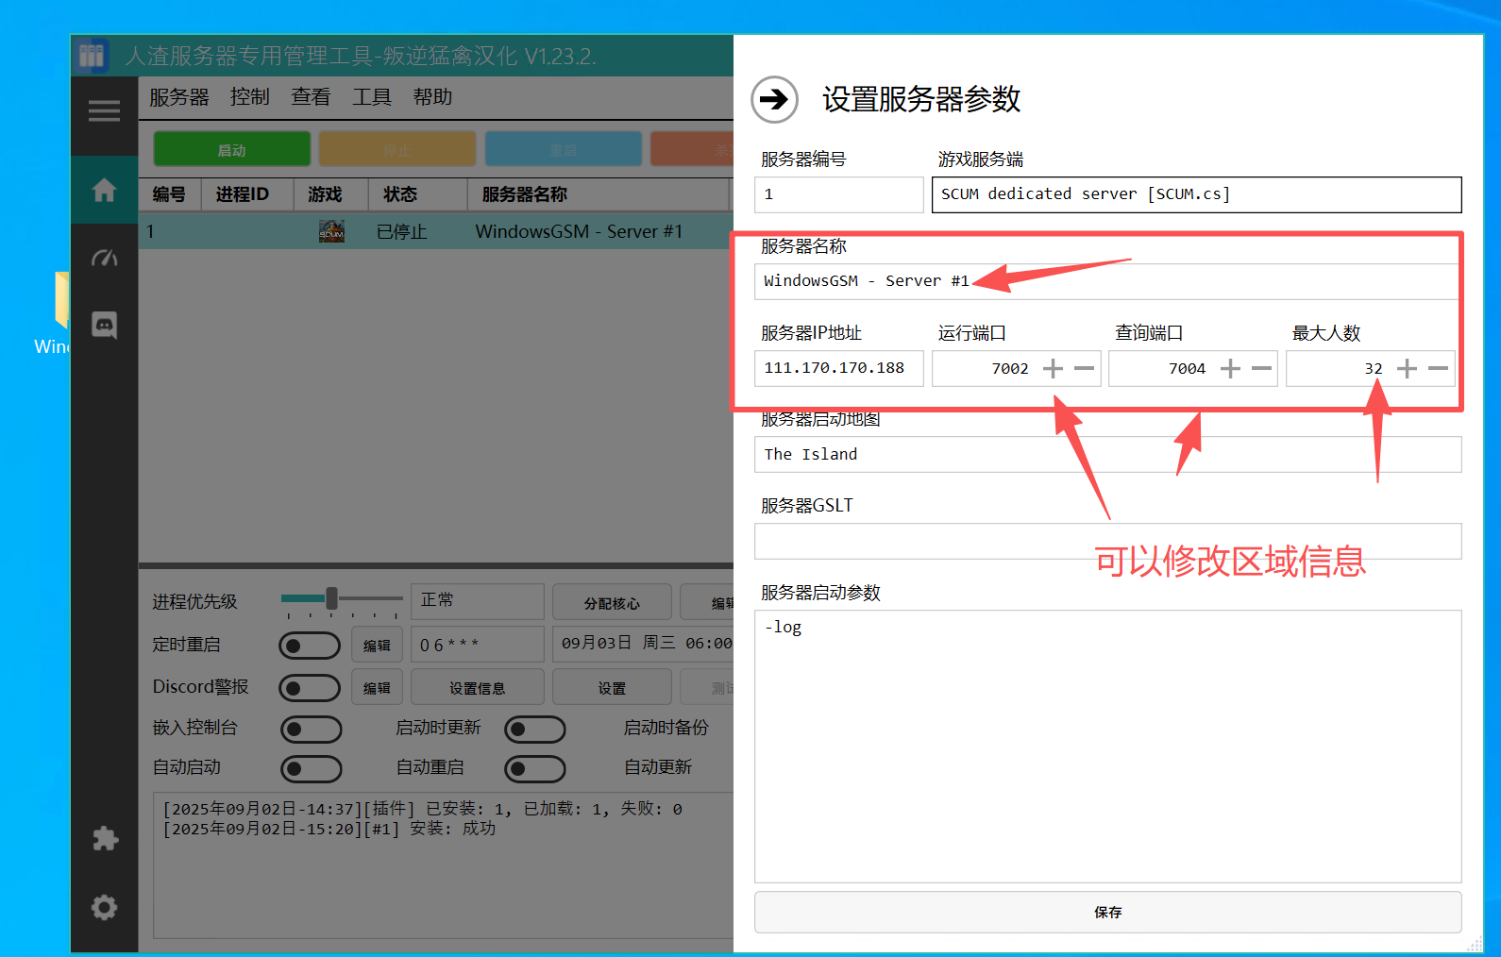
Task: Enable the Discord警报 switch
Action: (310, 688)
